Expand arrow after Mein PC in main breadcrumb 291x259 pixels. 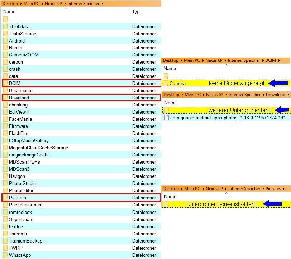pos(43,4)
